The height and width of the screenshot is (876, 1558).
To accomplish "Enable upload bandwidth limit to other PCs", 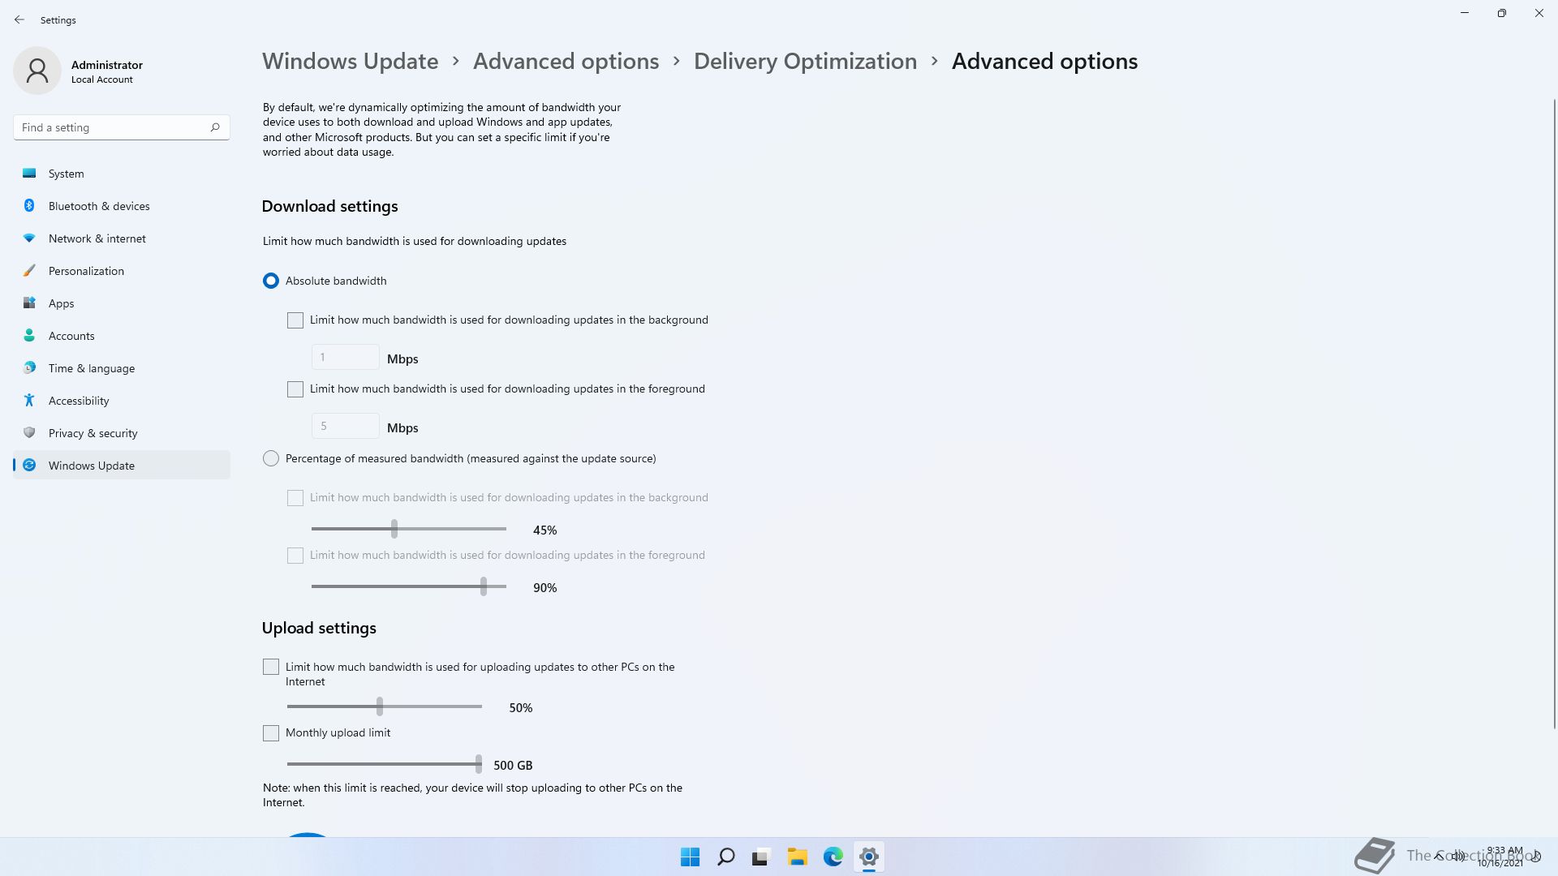I will [x=271, y=667].
